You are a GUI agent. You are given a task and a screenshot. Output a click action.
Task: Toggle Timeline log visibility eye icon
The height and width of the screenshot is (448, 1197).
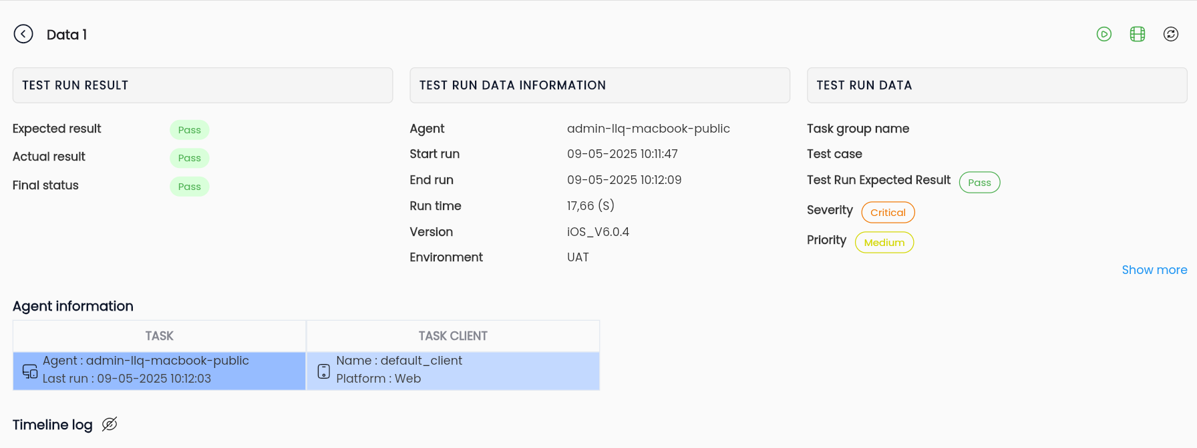tap(110, 424)
